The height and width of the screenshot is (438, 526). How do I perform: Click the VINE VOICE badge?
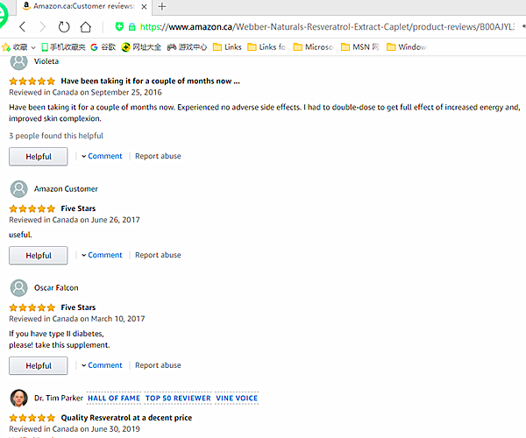tap(237, 399)
